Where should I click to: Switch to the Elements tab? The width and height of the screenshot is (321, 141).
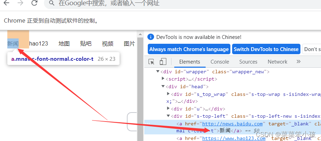190,61
